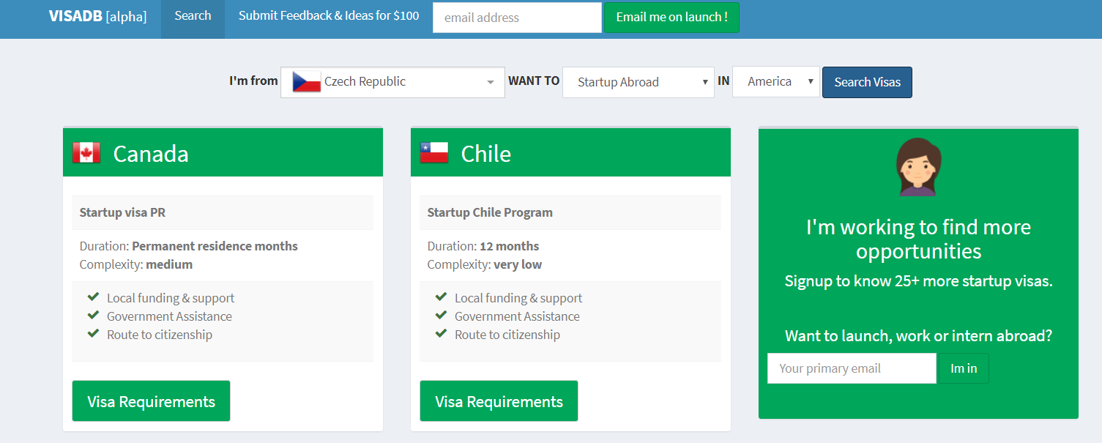
Task: Open the America region dropdown
Action: point(776,82)
